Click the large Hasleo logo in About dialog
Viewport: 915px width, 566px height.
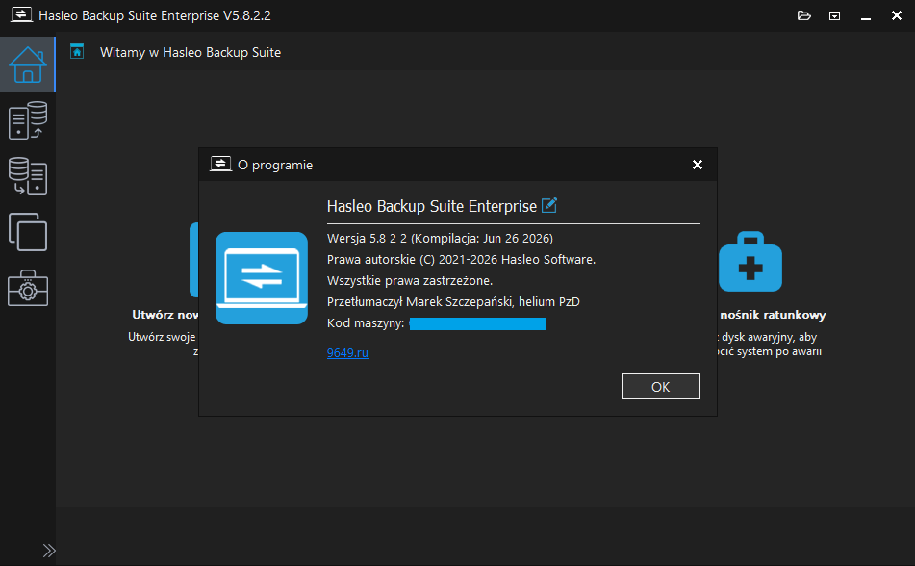262,278
